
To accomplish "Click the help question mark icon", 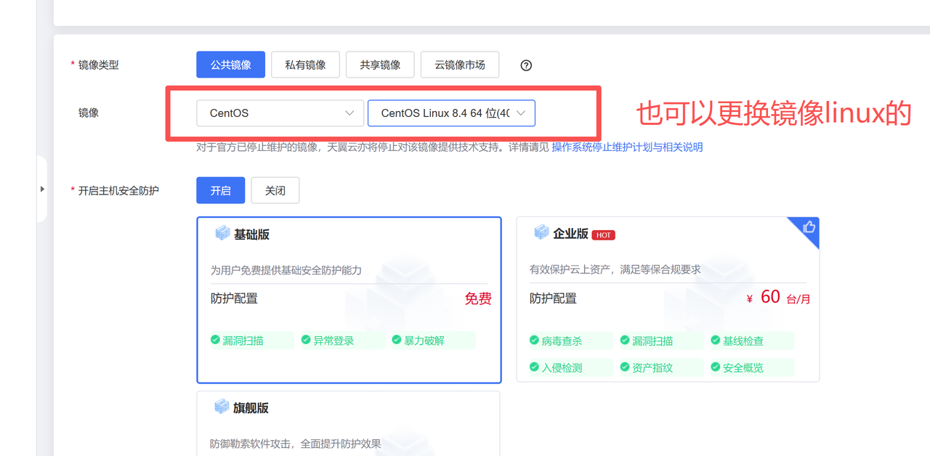I will [x=527, y=65].
